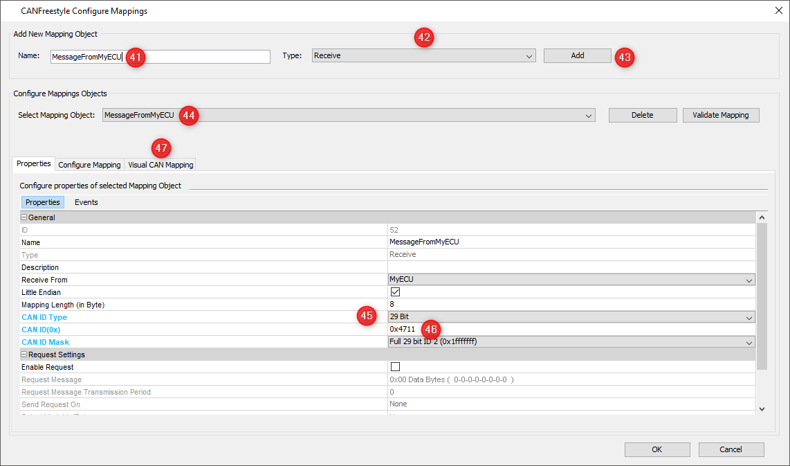
Task: Open the Visual CAN Mapping tab
Action: pos(160,165)
